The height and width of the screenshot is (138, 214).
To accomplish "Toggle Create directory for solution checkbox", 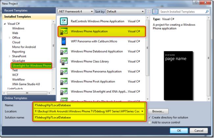I will click(149, 117).
